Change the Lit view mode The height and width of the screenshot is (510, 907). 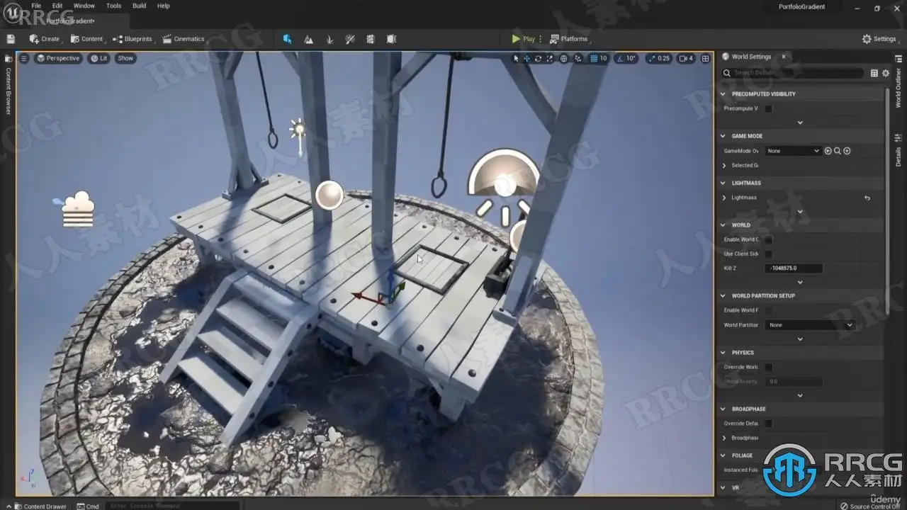pyautogui.click(x=98, y=58)
